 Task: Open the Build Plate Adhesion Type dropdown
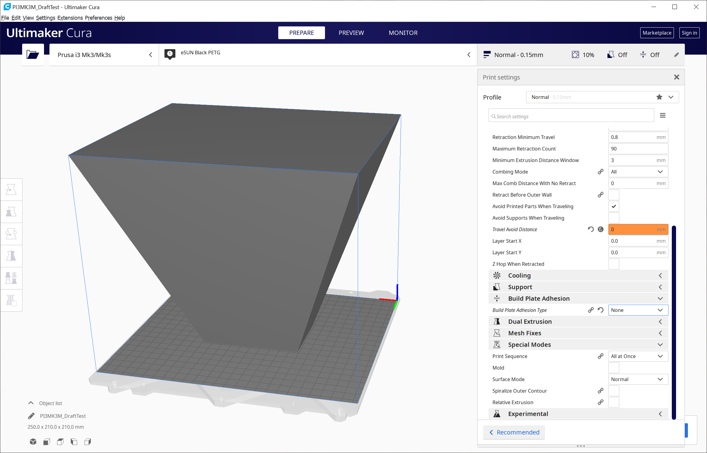coord(638,310)
